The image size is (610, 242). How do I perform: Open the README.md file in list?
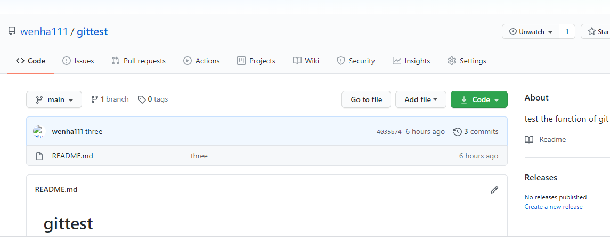click(x=72, y=156)
